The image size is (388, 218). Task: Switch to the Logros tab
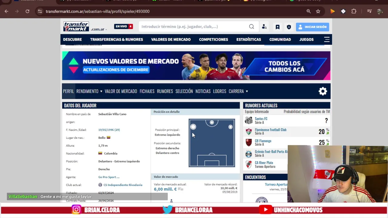coord(219,91)
